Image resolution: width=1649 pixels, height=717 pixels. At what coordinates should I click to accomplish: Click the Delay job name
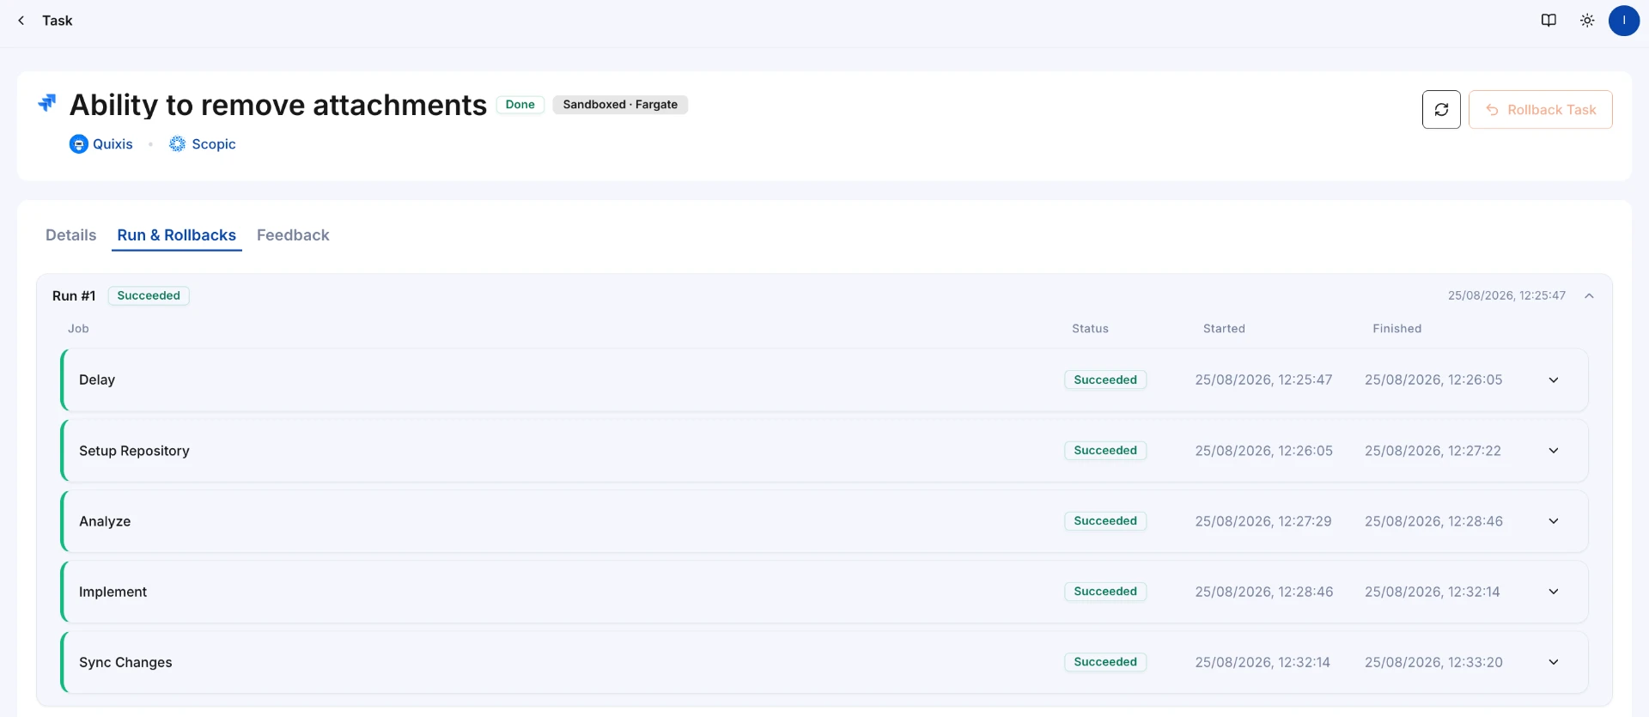pos(97,380)
